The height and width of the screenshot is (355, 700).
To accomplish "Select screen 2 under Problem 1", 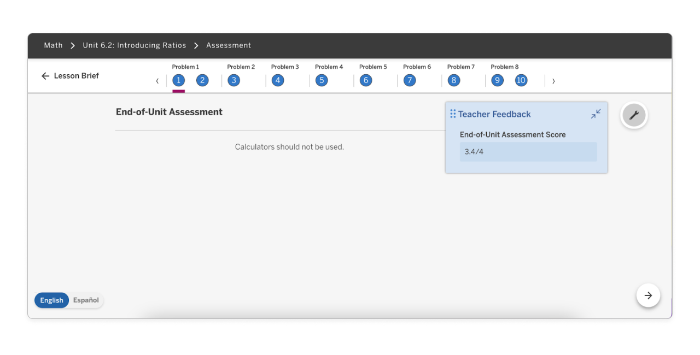I will tap(202, 80).
